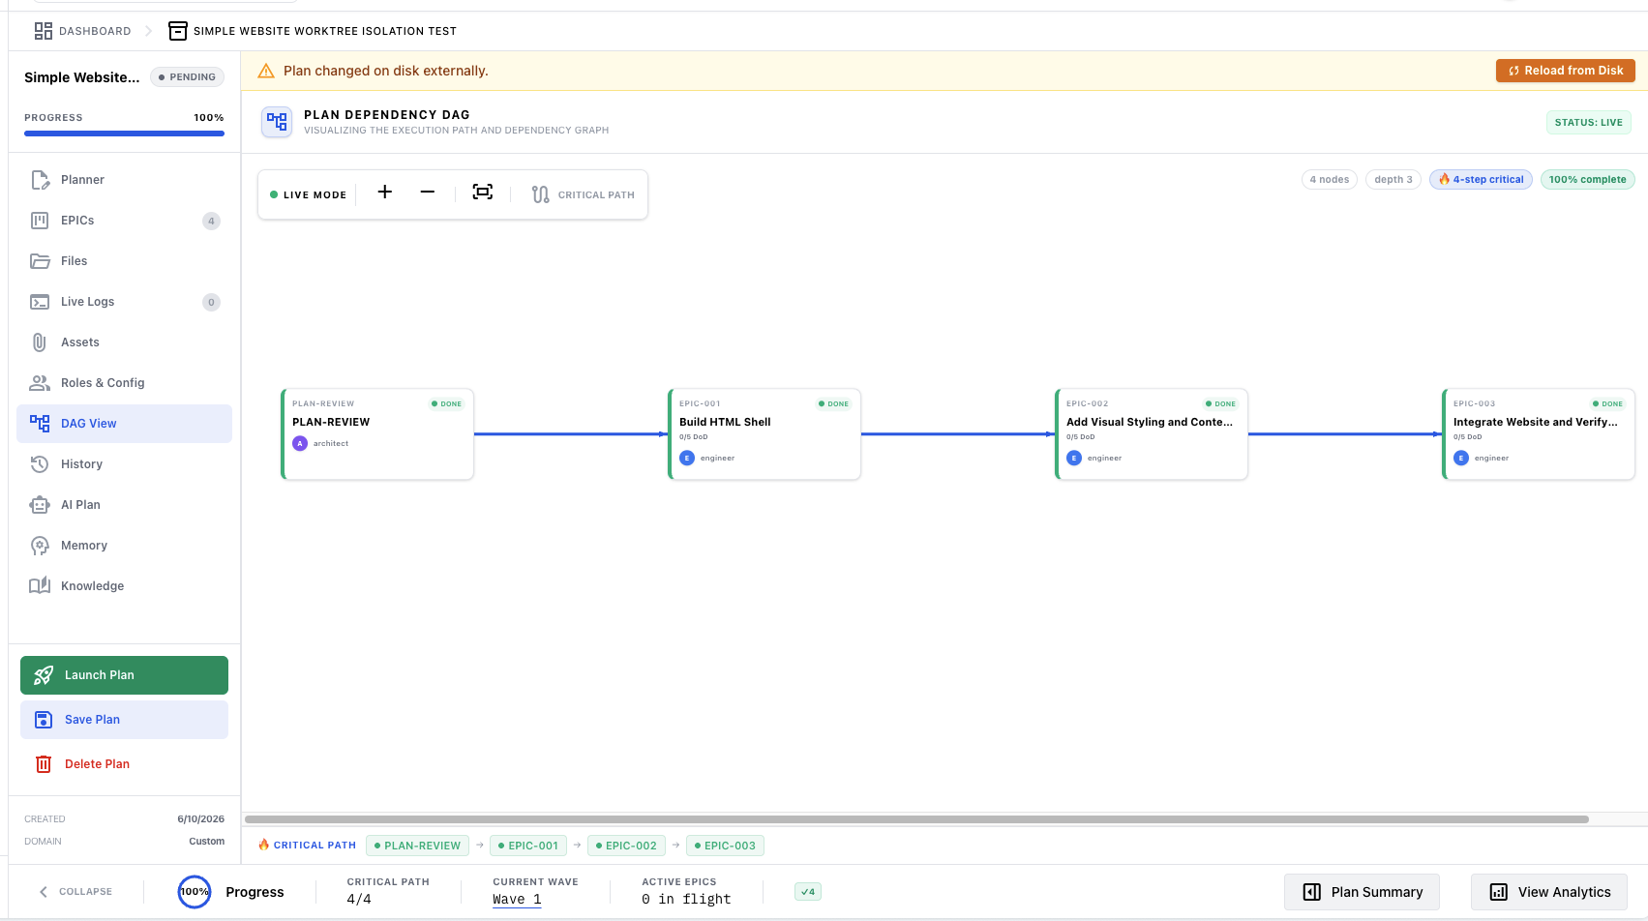Image resolution: width=1648 pixels, height=921 pixels.
Task: Click the Files folder icon
Action: pyautogui.click(x=40, y=261)
